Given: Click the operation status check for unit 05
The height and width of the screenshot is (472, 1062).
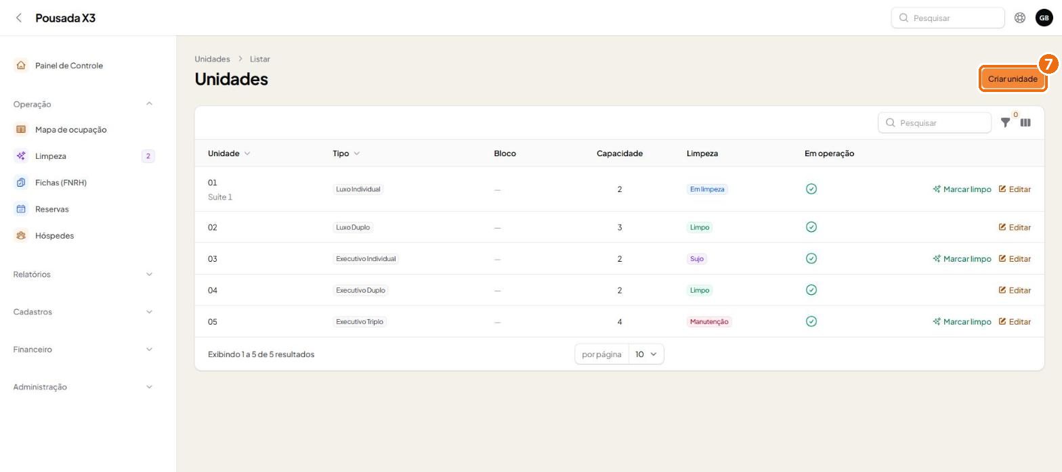Looking at the screenshot, I should 811,321.
